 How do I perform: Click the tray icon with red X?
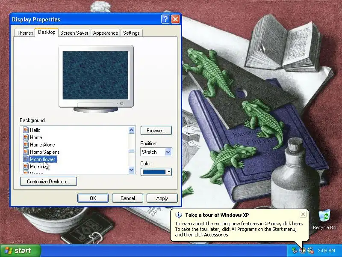(x=310, y=251)
